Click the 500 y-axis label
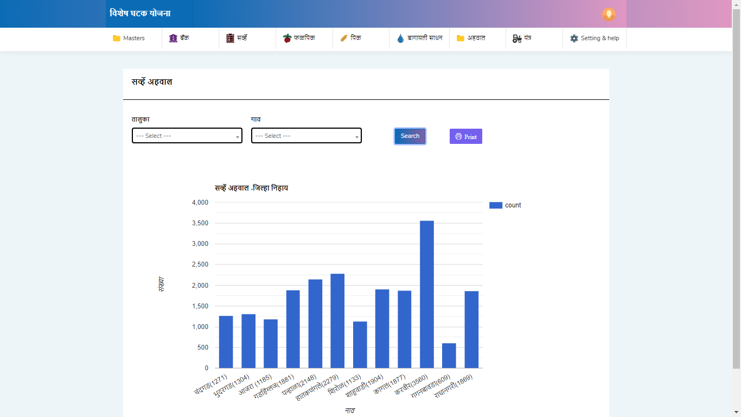741x417 pixels. pos(202,347)
